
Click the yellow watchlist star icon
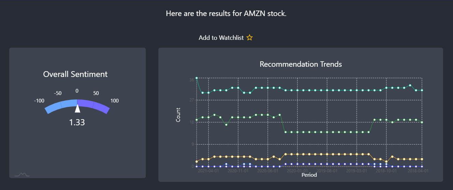coord(250,37)
